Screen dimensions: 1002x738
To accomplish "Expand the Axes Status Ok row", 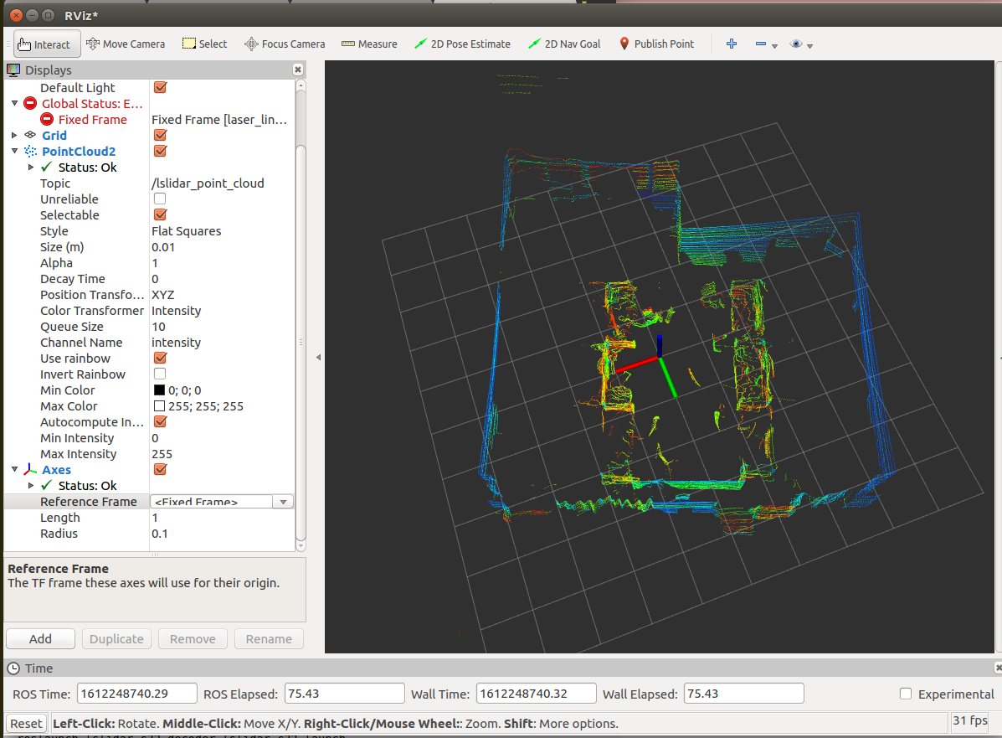I will (x=31, y=485).
